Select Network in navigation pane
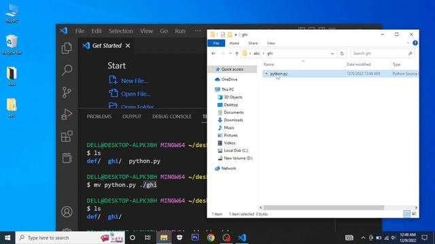Viewport: 435px width, 244px height. pos(228,168)
